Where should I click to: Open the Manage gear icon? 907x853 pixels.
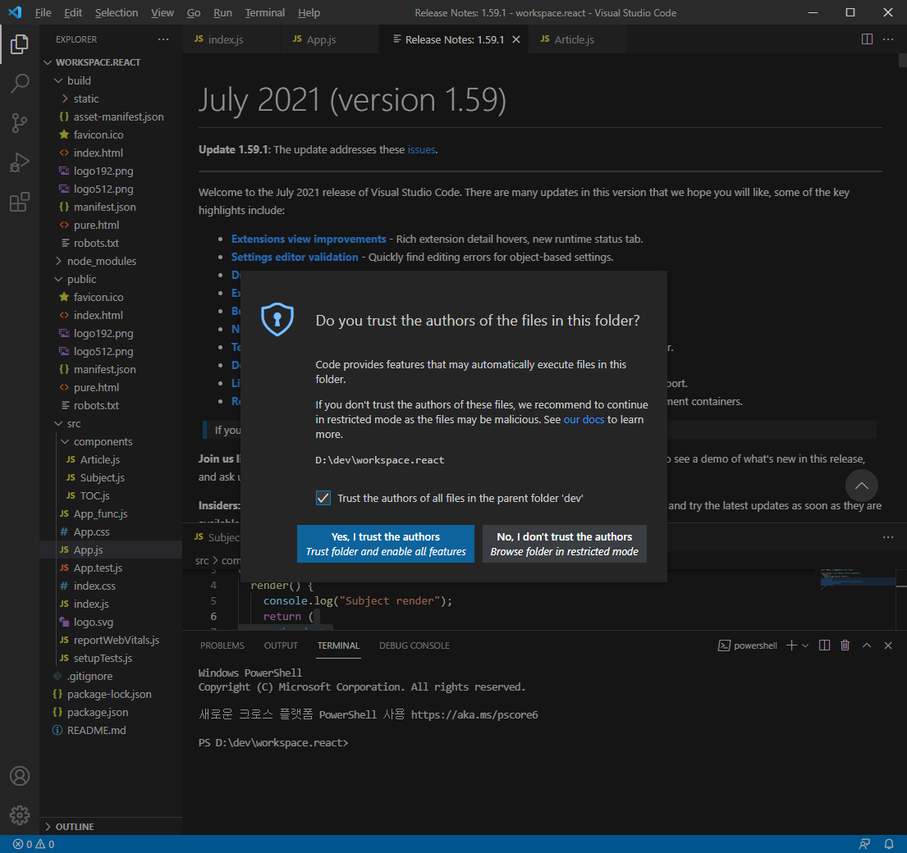point(20,814)
